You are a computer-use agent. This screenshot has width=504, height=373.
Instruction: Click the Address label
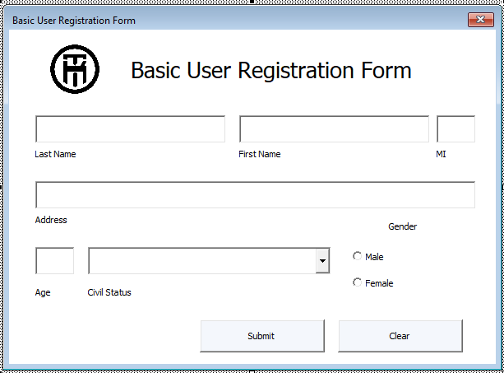51,220
